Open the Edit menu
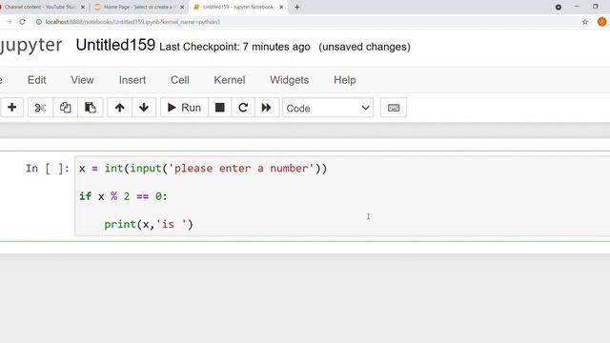 [36, 80]
